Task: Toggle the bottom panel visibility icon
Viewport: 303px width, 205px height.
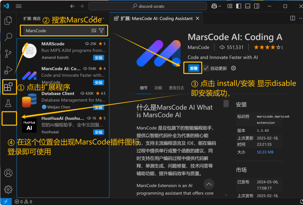Action: (x=247, y=6)
